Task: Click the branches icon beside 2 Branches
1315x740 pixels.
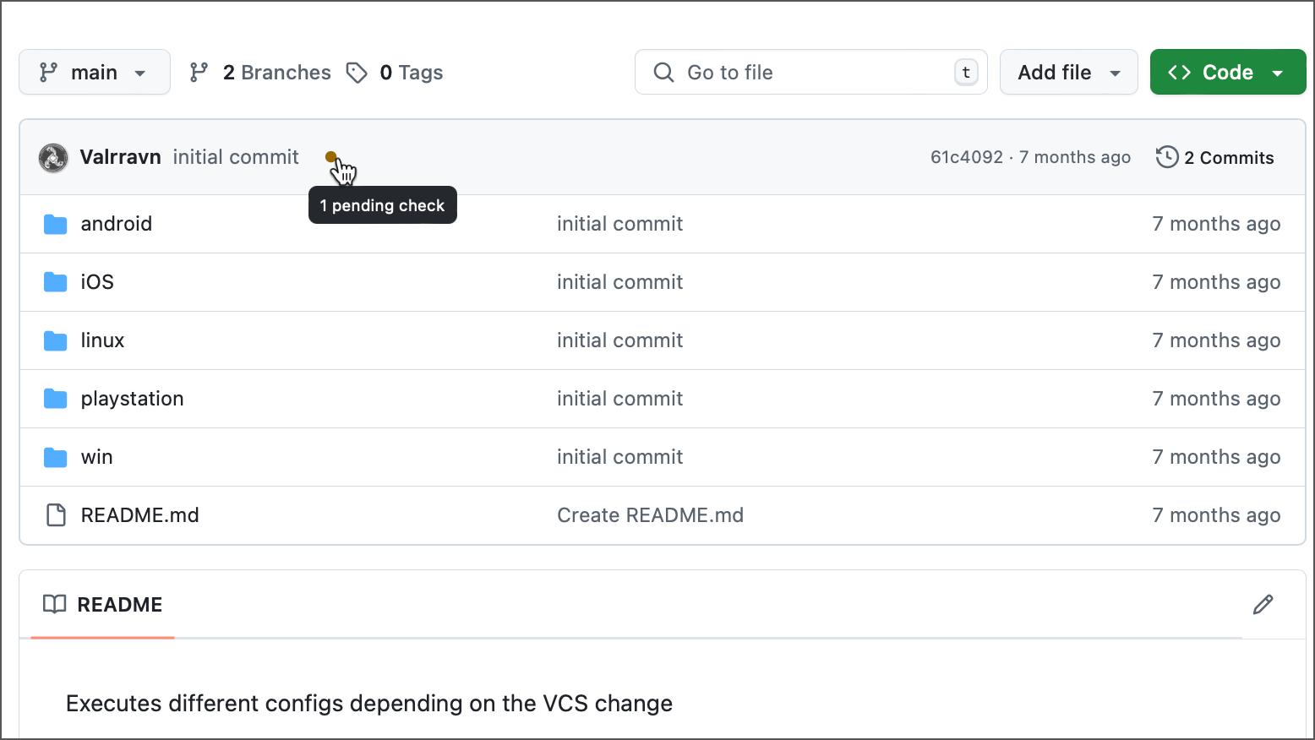Action: 198,72
